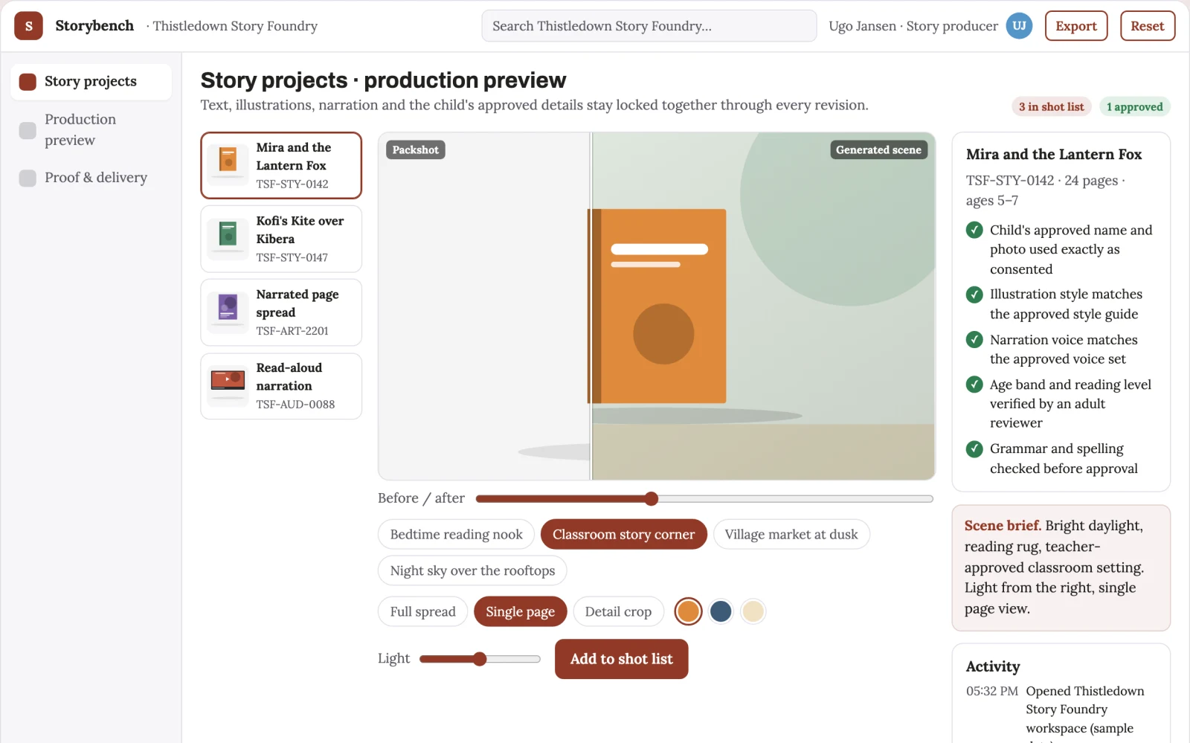Image resolution: width=1190 pixels, height=743 pixels.
Task: Choose Night sky over the rooftops scene
Action: pos(472,570)
